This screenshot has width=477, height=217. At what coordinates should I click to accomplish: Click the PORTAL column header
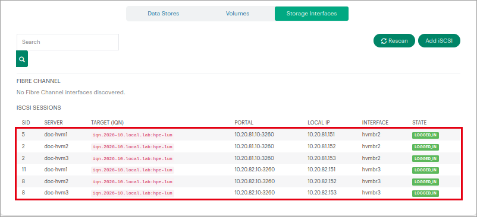click(244, 123)
